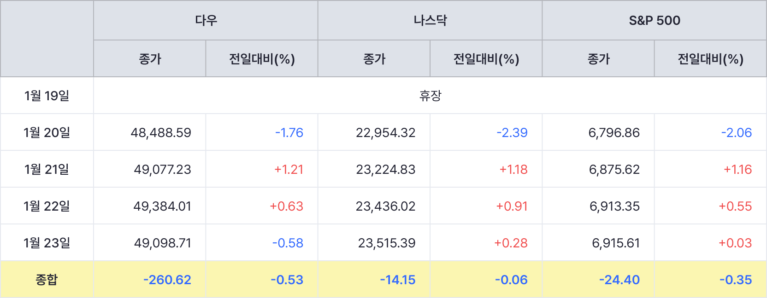Screen dimensions: 767x298
Task: Click S&P 500 closing value 6,913.35
Action: coord(614,206)
